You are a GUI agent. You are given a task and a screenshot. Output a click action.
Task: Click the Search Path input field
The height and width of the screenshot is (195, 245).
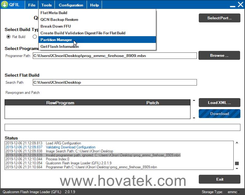(x=115, y=82)
